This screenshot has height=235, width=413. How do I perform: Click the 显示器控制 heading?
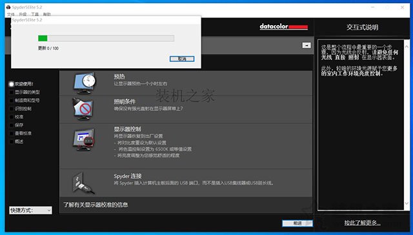pos(128,129)
